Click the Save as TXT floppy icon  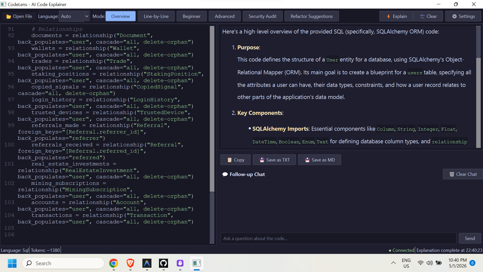click(262, 160)
